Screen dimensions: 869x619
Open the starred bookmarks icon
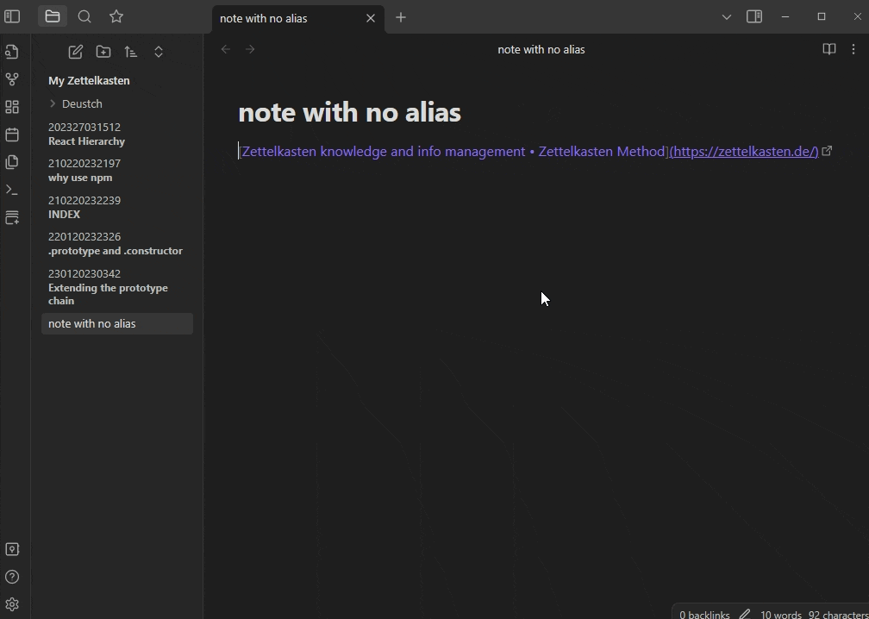[116, 16]
